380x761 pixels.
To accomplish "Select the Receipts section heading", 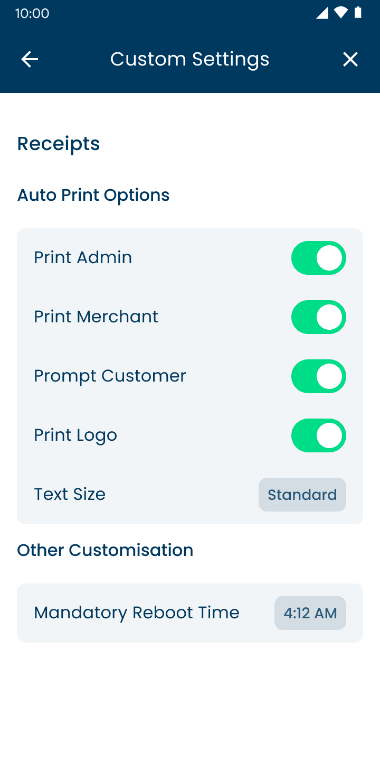I will click(59, 144).
